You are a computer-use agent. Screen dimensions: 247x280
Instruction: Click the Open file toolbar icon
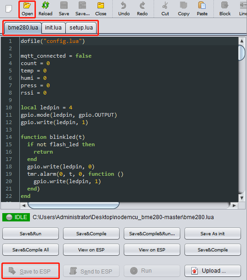tap(27, 6)
